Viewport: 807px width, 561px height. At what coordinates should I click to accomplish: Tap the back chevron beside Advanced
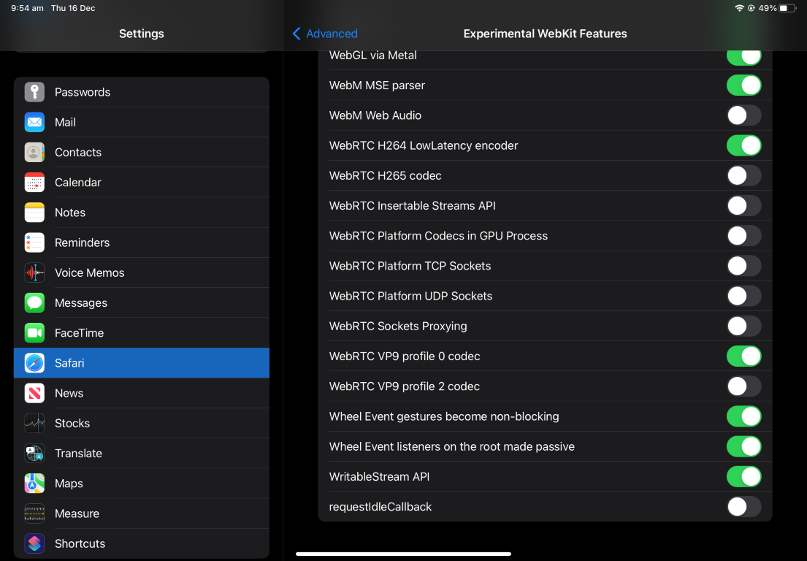click(x=297, y=34)
